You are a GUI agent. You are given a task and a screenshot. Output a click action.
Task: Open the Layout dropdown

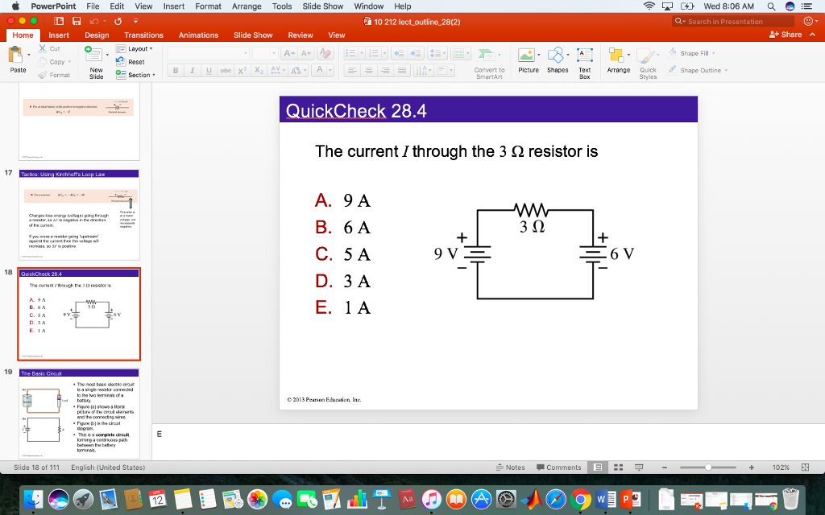[x=139, y=50]
